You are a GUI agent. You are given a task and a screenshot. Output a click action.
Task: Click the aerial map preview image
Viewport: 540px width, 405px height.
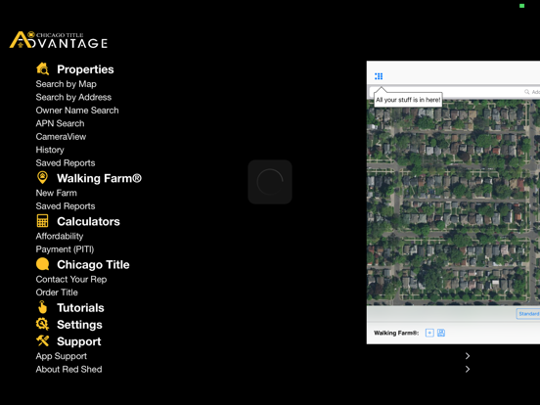453,202
